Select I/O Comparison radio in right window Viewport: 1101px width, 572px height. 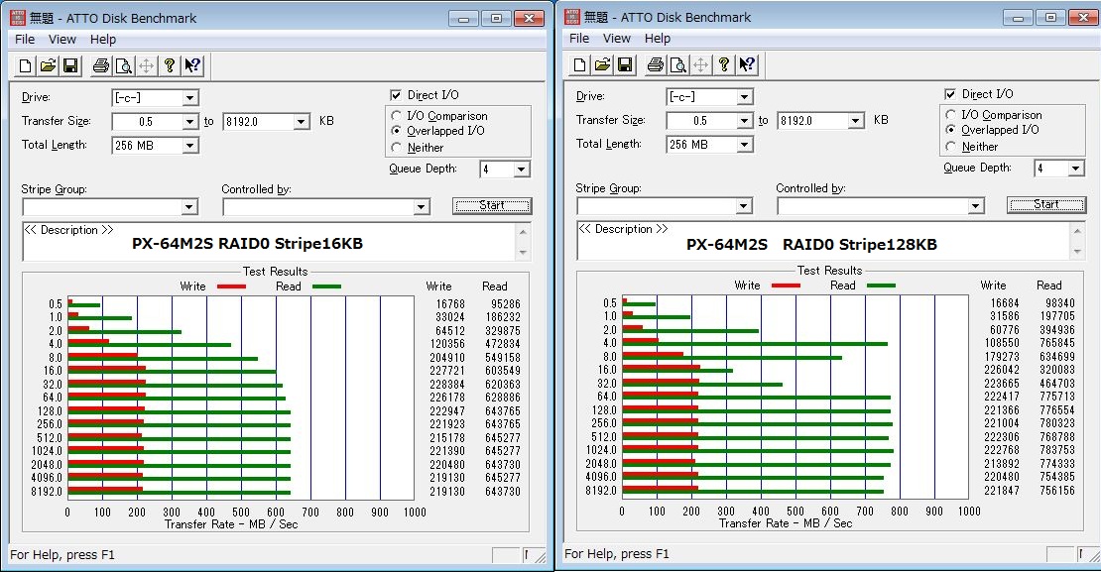pos(951,114)
